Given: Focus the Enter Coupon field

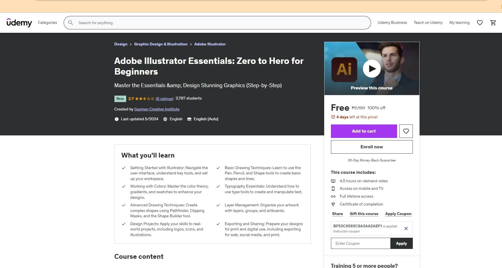Looking at the screenshot, I should (361, 244).
